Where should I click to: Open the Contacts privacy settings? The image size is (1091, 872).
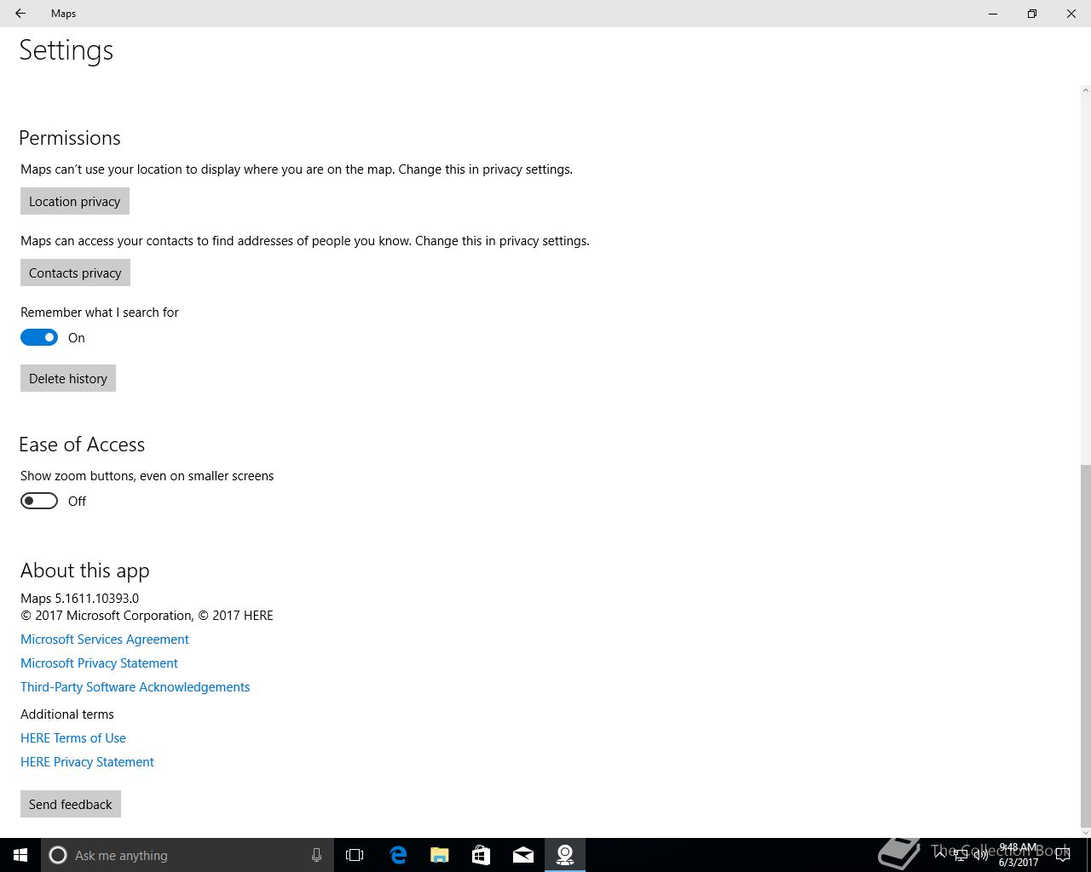click(75, 272)
